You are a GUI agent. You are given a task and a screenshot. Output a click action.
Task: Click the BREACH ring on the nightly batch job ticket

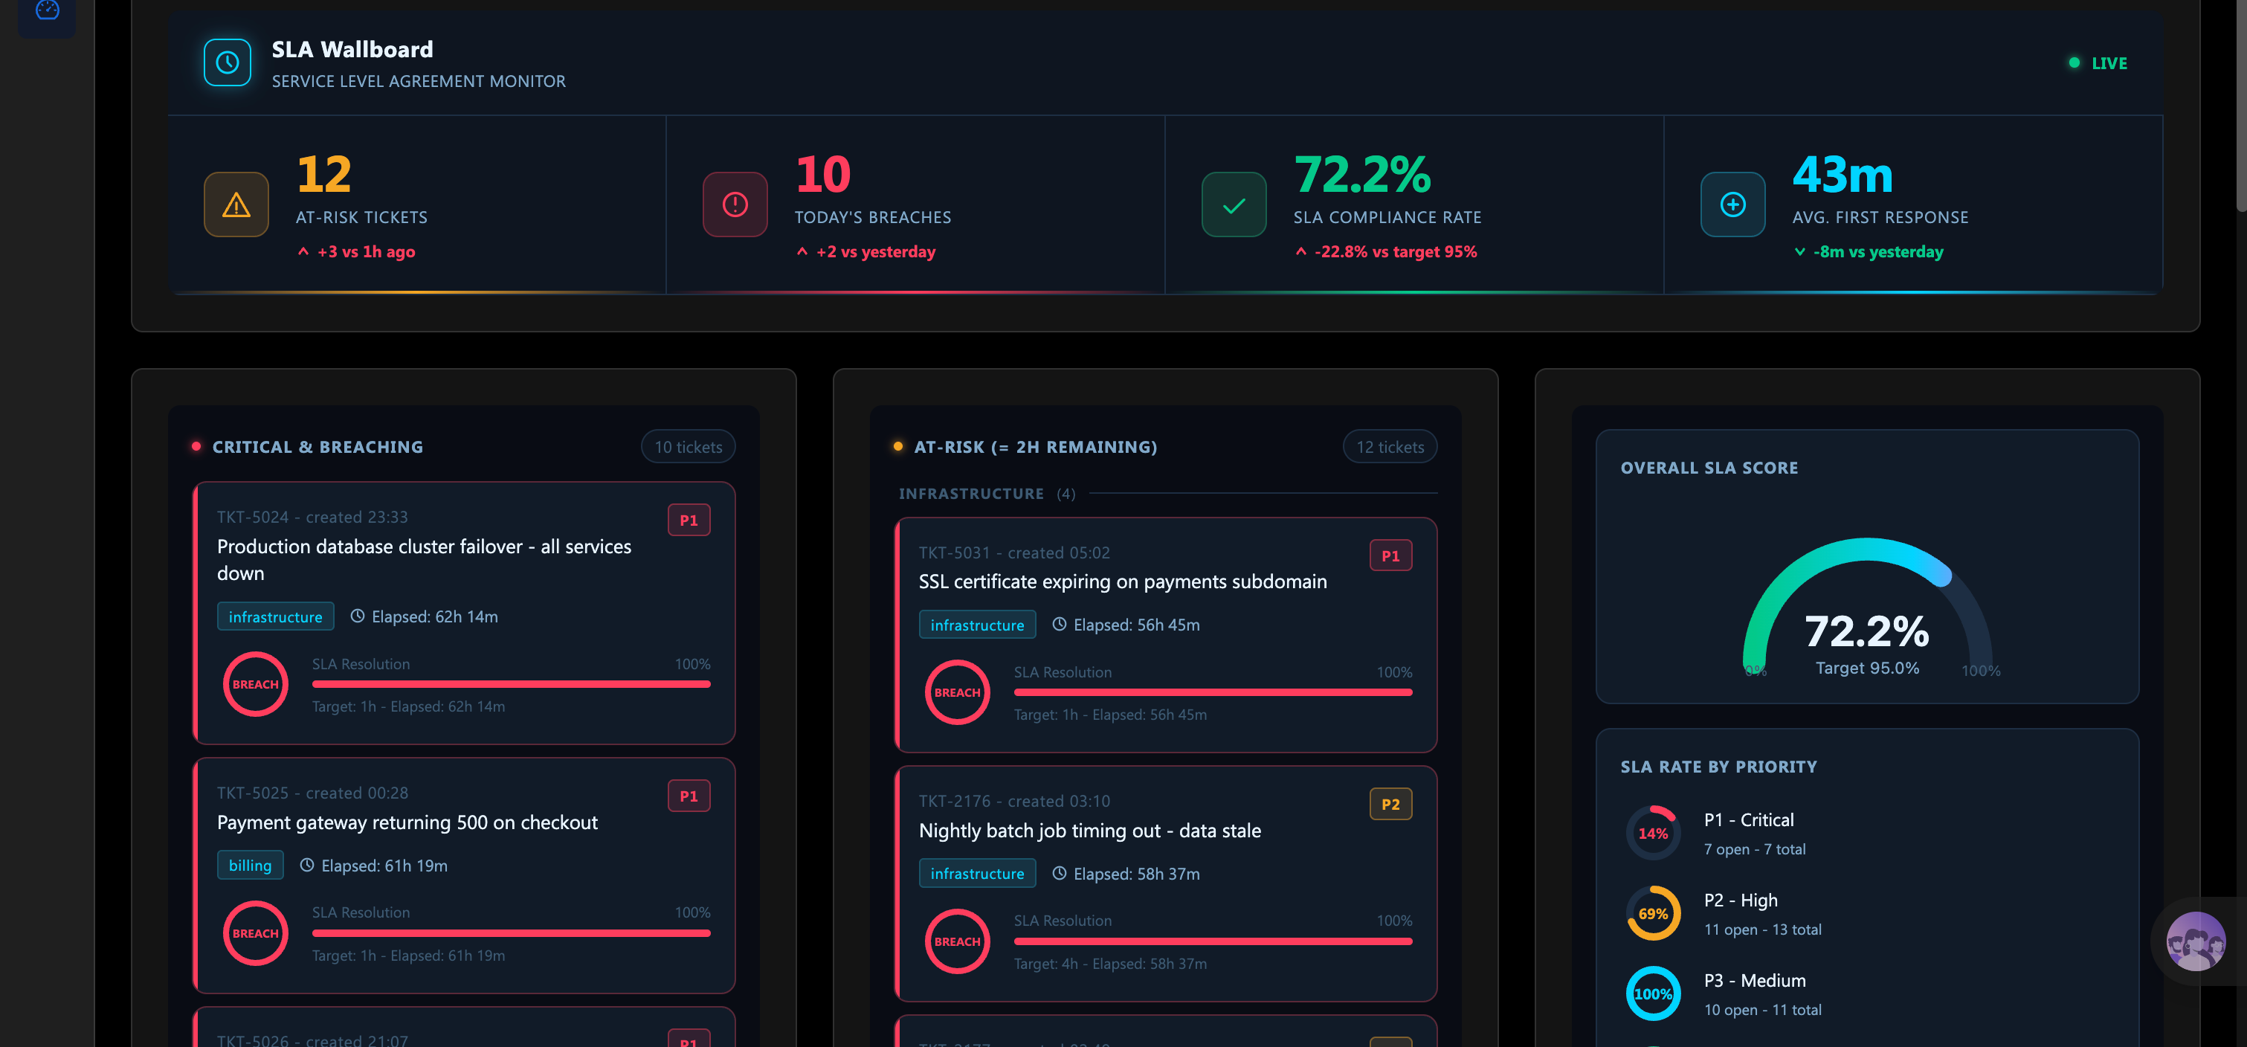958,941
